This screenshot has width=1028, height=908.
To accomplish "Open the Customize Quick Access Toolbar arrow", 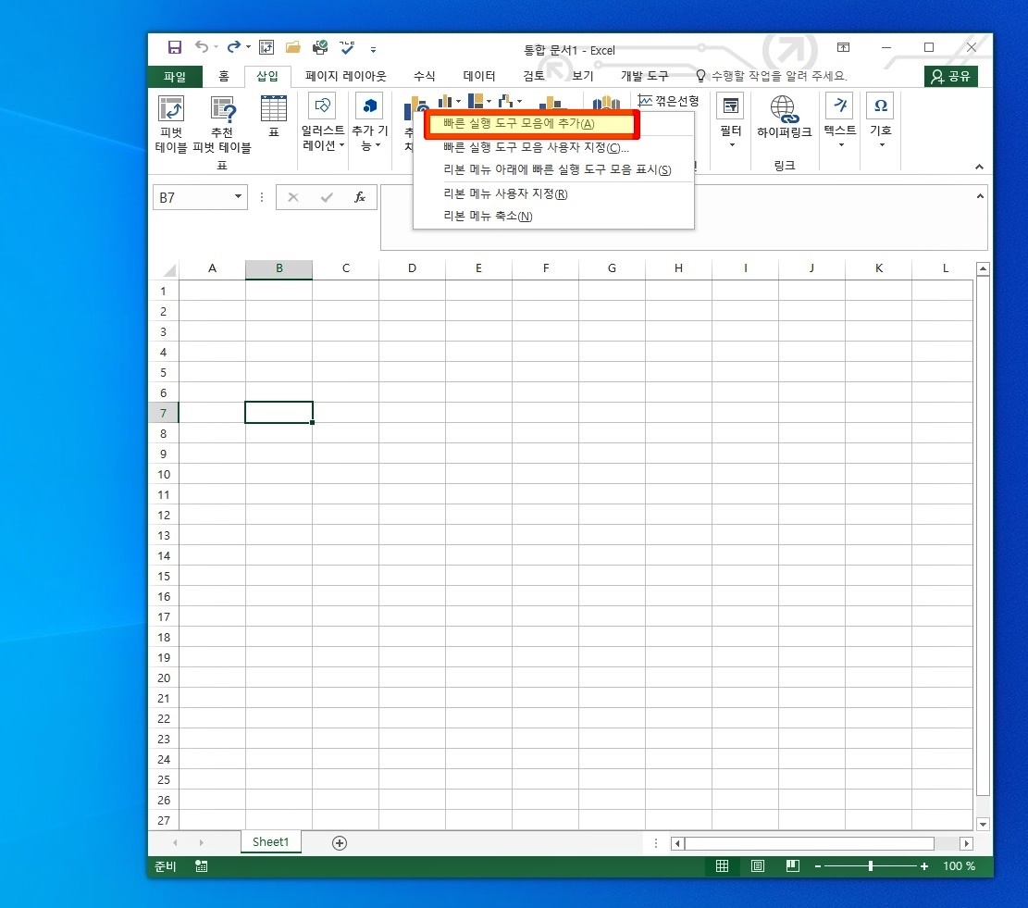I will [373, 49].
